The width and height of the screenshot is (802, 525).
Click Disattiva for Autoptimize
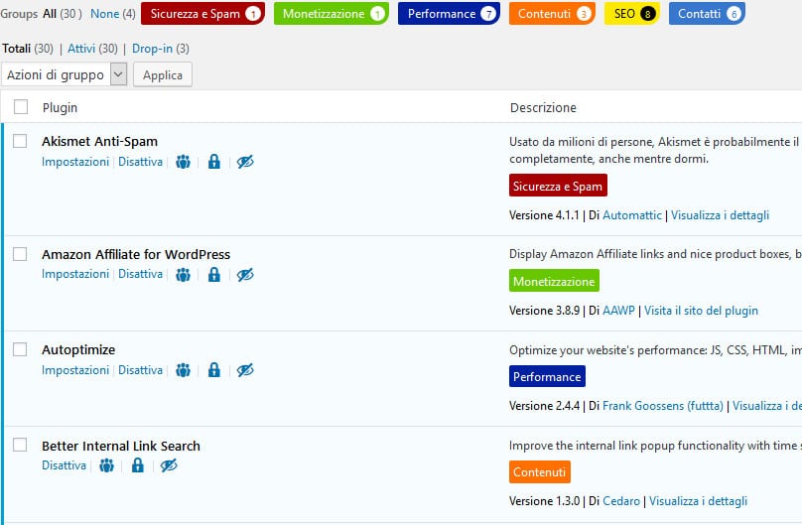tap(141, 369)
